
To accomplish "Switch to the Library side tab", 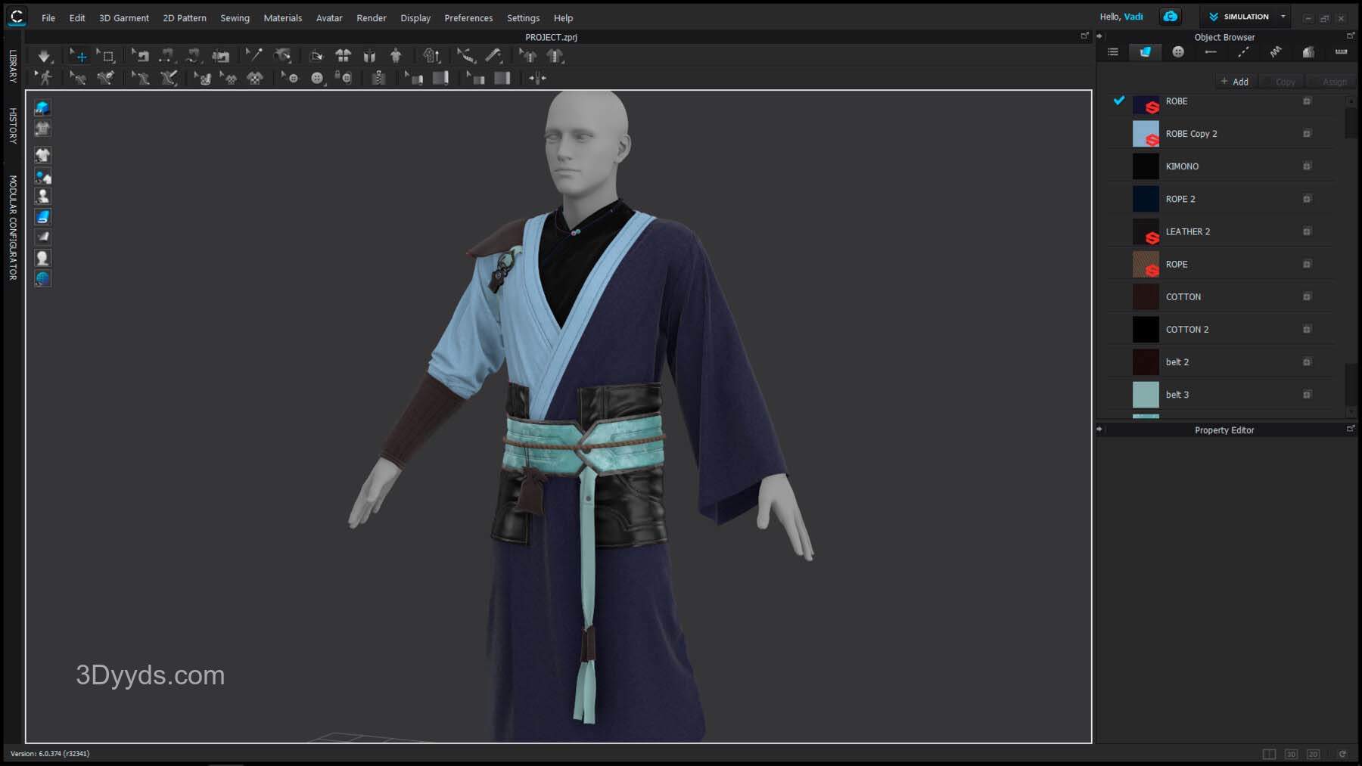I will click(13, 66).
